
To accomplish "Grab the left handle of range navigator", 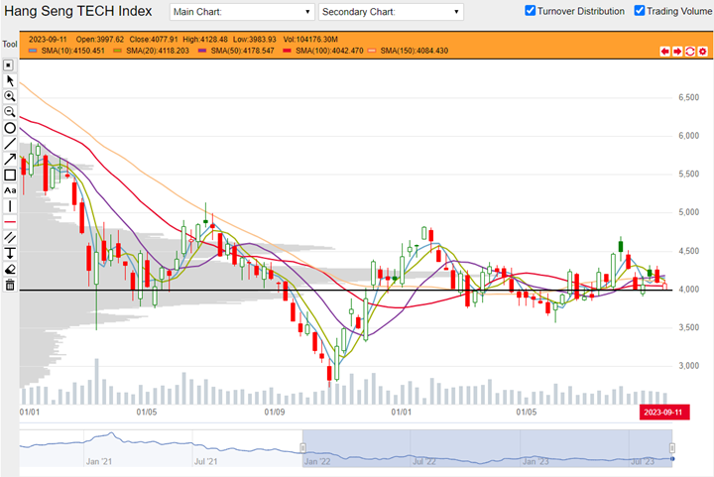I will click(302, 448).
